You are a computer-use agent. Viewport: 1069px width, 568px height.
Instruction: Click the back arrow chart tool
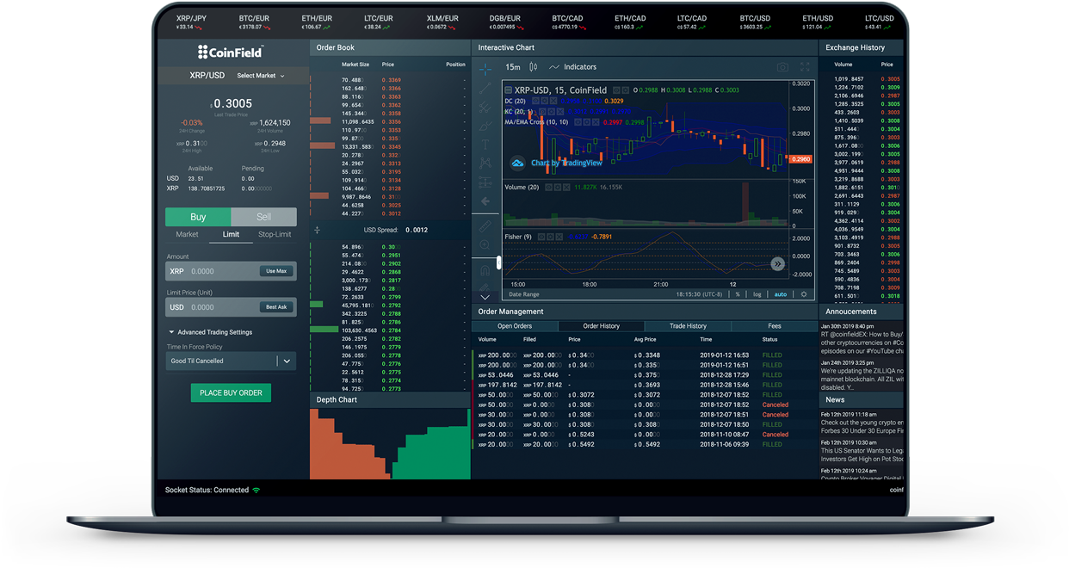[485, 201]
